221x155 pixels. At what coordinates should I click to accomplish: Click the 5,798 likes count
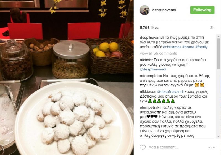149,28
